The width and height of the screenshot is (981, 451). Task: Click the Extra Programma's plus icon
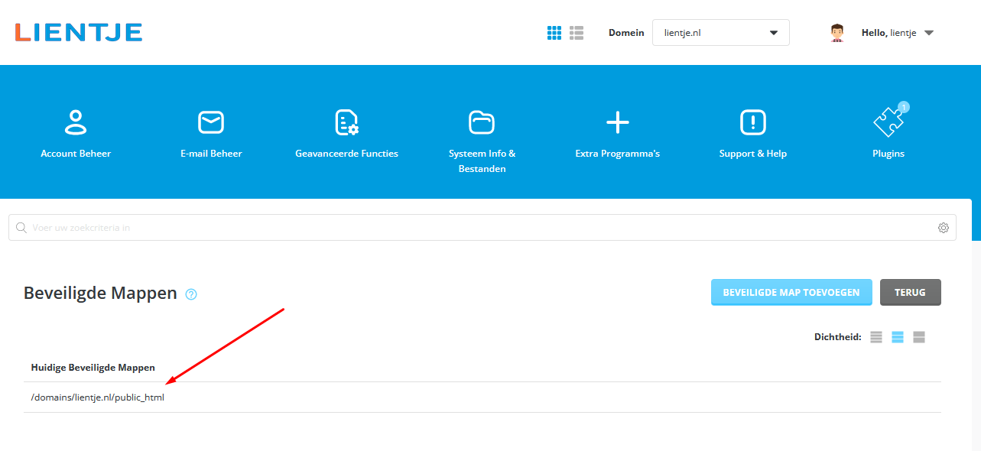coord(617,122)
